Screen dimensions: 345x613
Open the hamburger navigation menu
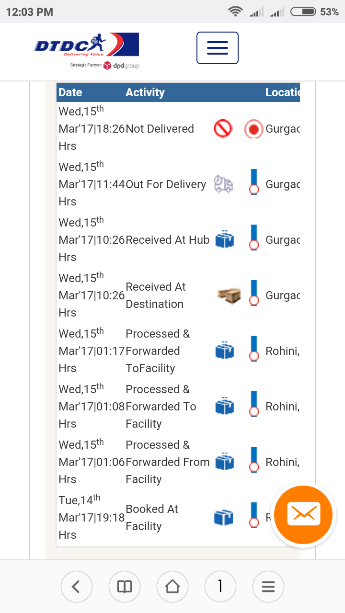click(217, 48)
